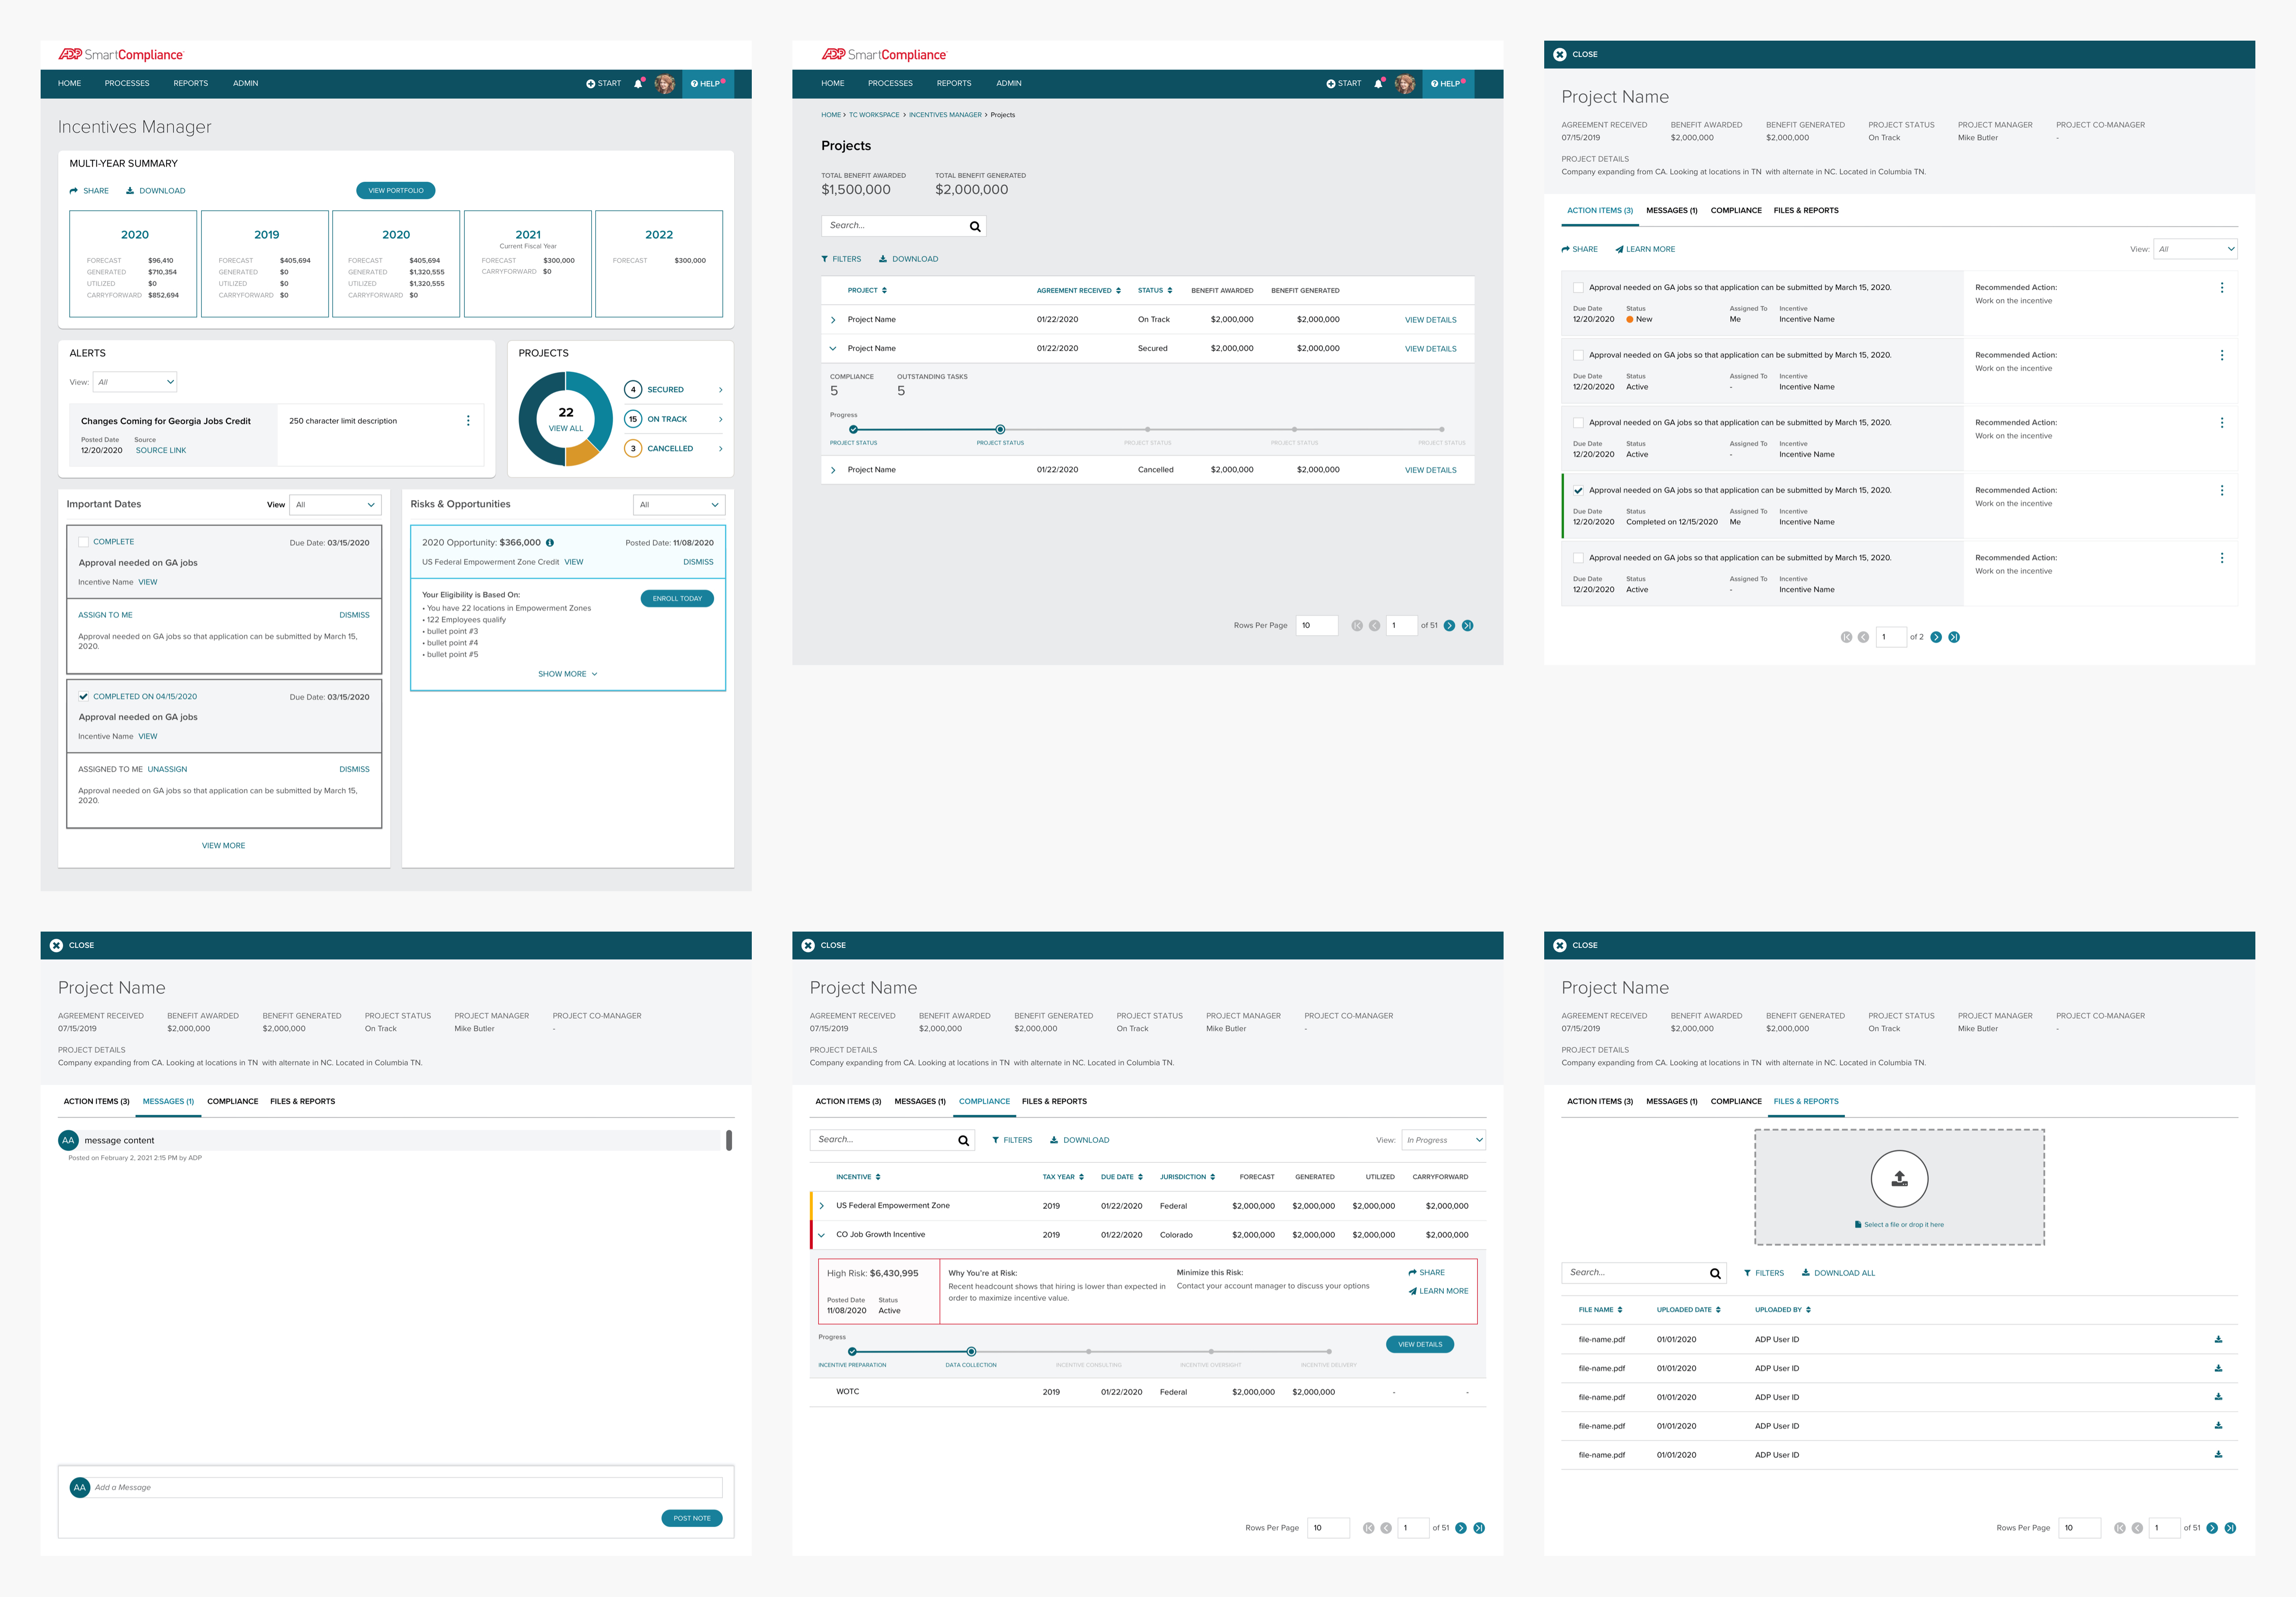Expand the Cancelled Project Name row chevron
The width and height of the screenshot is (2296, 1597).
click(833, 470)
